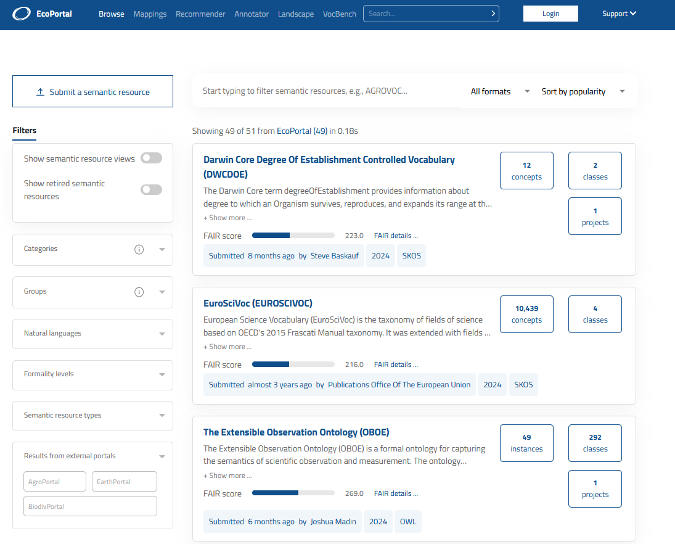Screen dimensions: 675x544
Task: Click the Login button
Action: point(550,13)
